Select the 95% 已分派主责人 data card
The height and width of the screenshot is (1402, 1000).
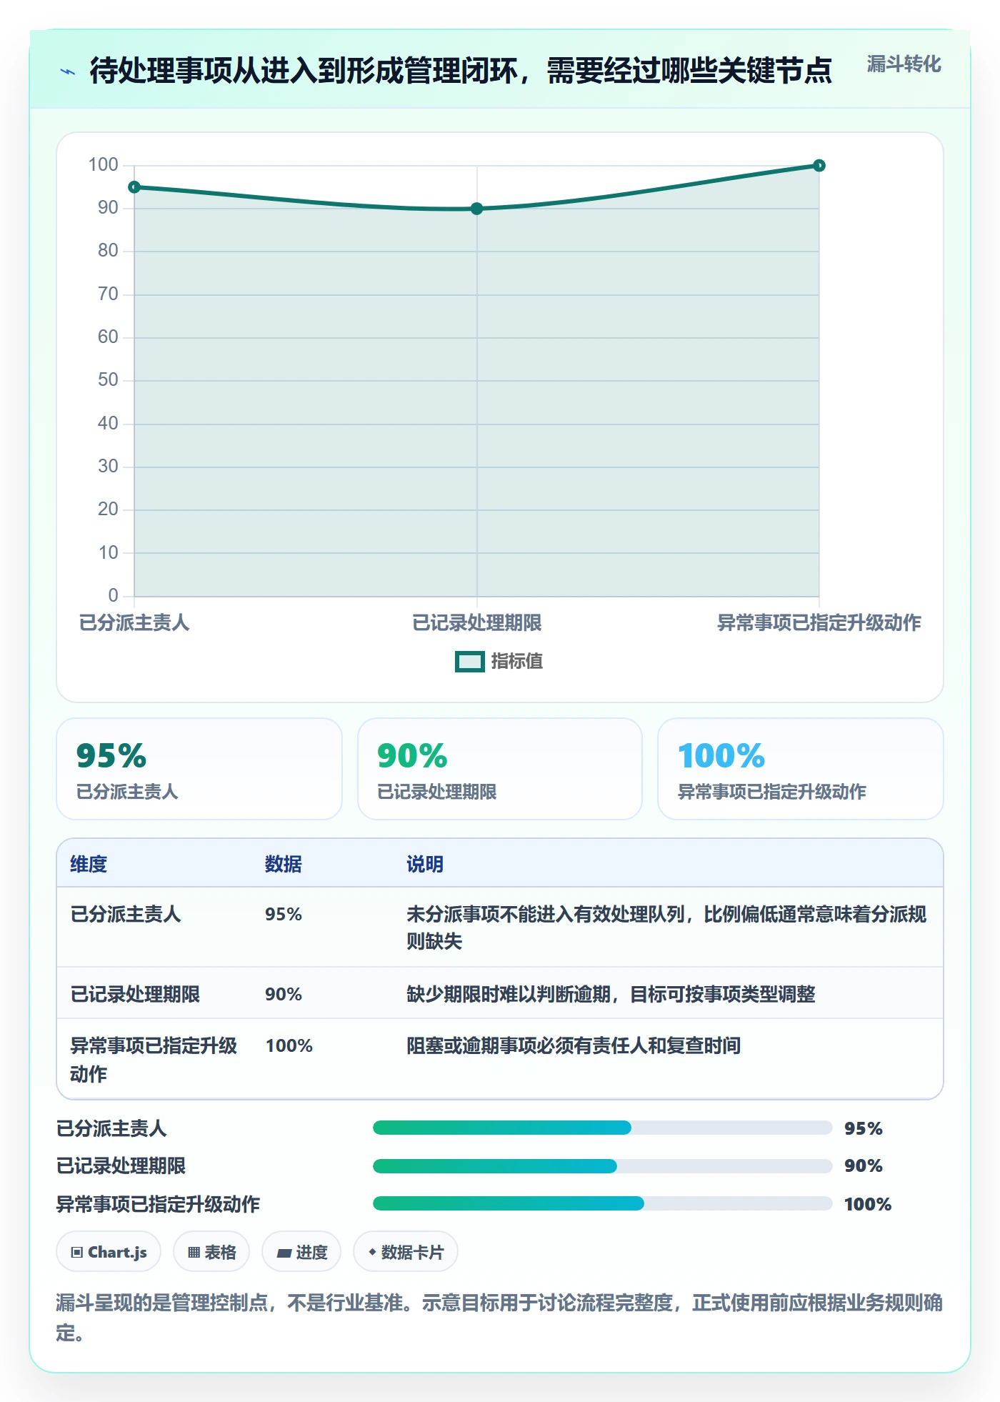tap(199, 769)
